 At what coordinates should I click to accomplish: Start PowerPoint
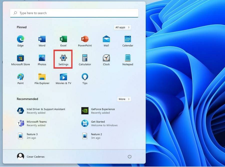tap(85, 39)
